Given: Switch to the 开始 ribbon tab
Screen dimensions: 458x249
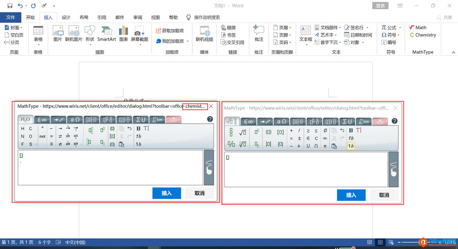Looking at the screenshot, I should 29,17.
